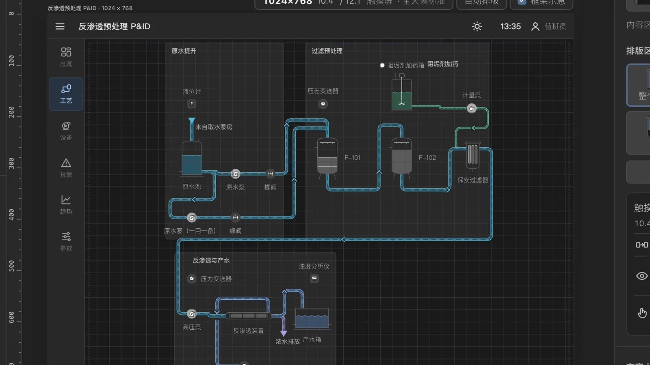Select the 蝶阀 butterfly valve on the standby line

[236, 218]
